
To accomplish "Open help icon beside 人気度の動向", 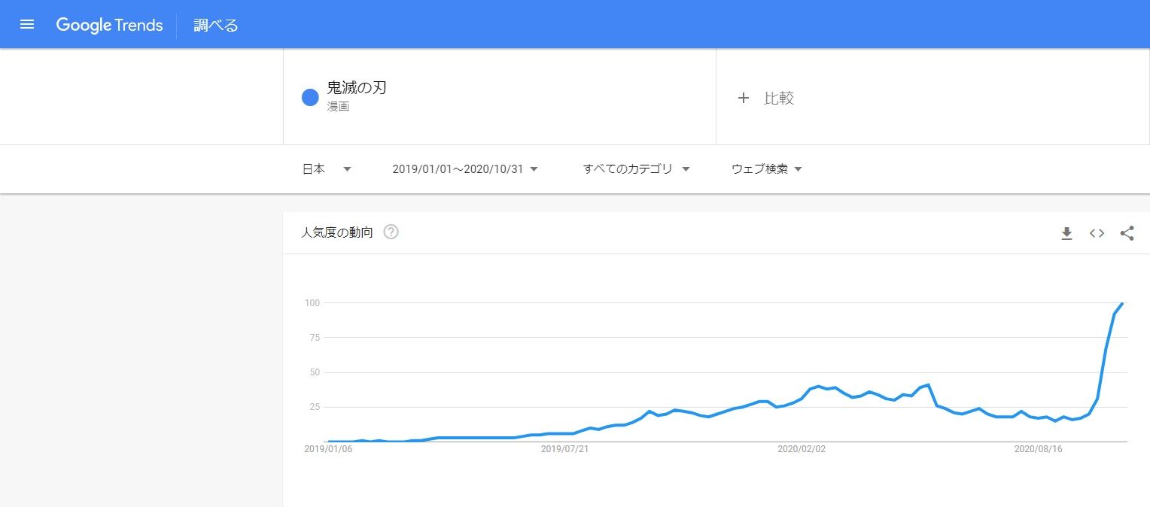I will (x=391, y=232).
